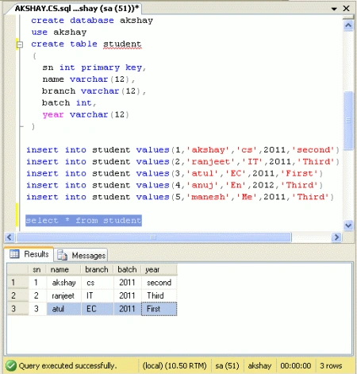Click the 'akshay' database status entry
This screenshot has width=357, height=374.
[x=259, y=366]
